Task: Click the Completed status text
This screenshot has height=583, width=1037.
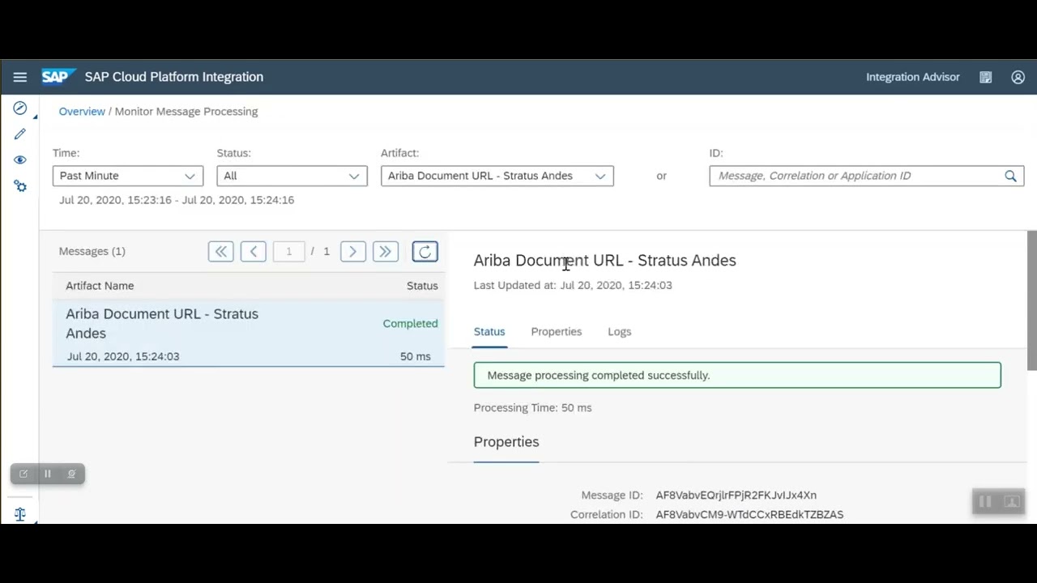Action: point(410,324)
